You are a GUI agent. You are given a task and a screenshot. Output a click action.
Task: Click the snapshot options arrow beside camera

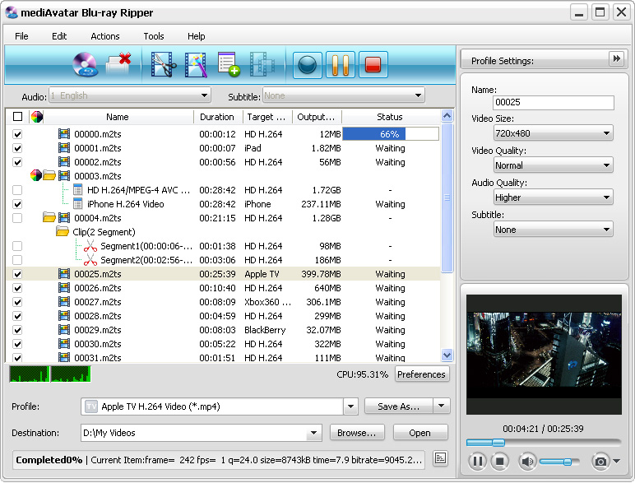tap(616, 461)
